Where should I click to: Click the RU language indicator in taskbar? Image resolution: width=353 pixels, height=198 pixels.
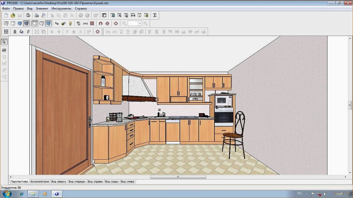[299, 194]
